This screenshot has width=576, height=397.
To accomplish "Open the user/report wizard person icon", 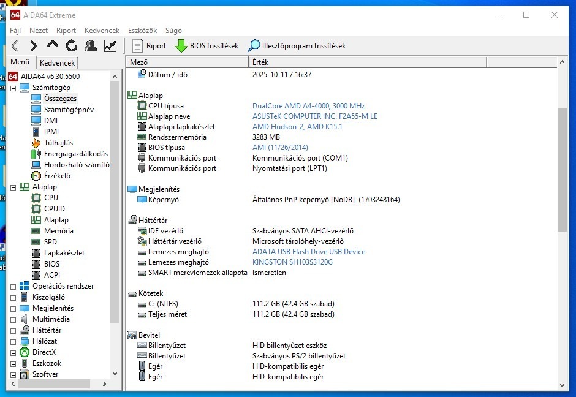I will [90, 46].
